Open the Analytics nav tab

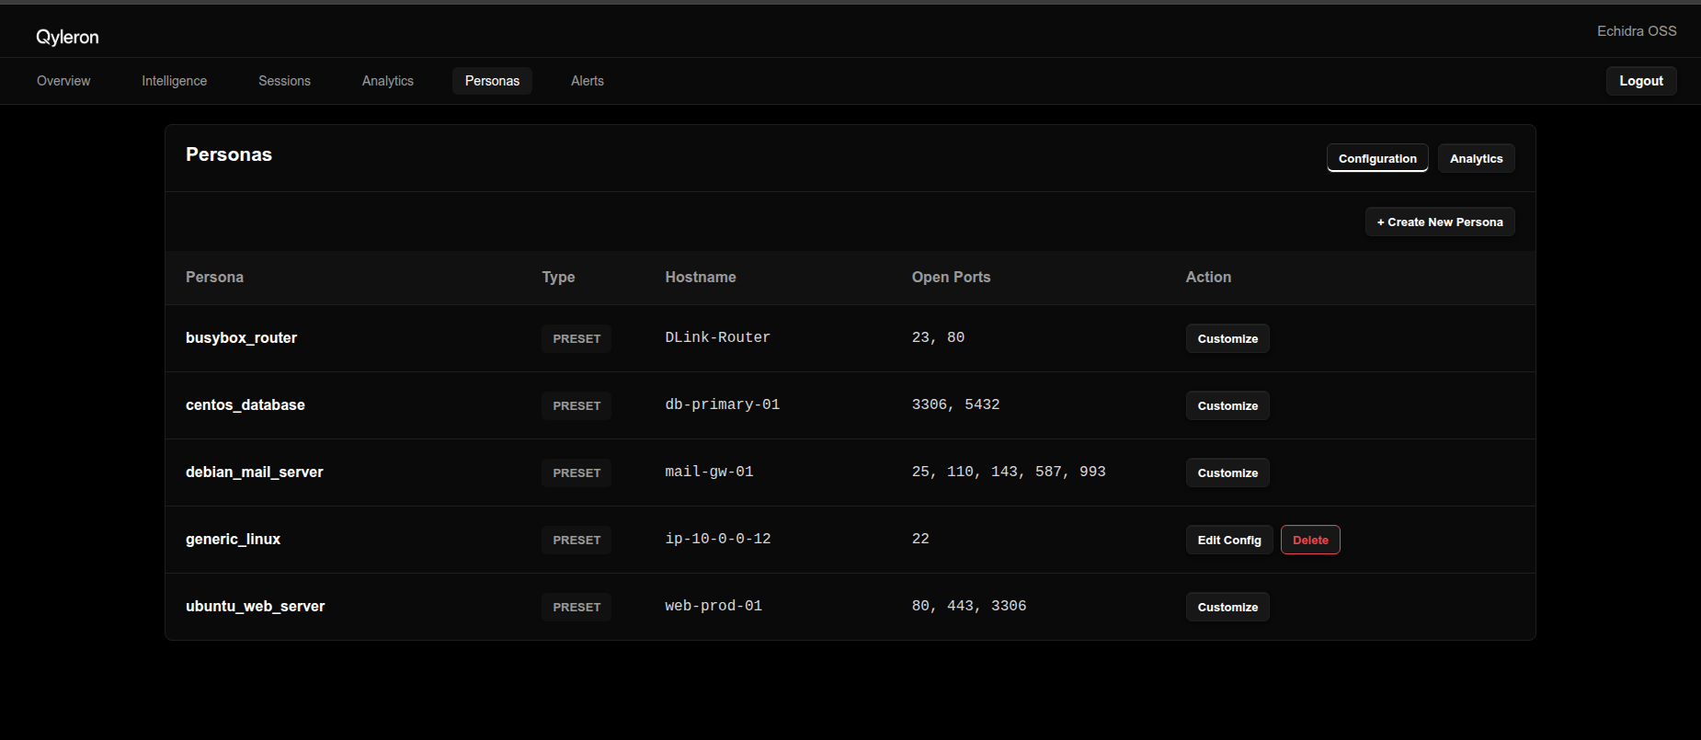[x=387, y=81]
